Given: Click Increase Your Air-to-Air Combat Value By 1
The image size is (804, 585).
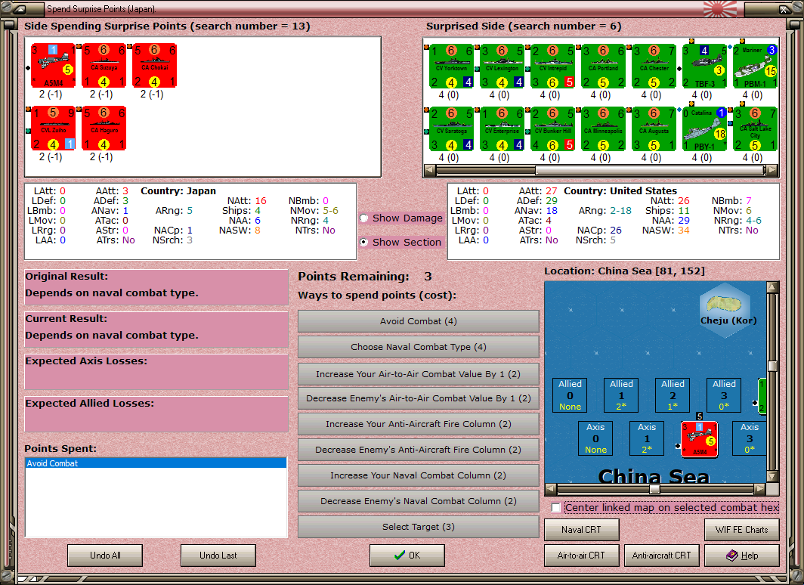Looking at the screenshot, I should tap(419, 374).
